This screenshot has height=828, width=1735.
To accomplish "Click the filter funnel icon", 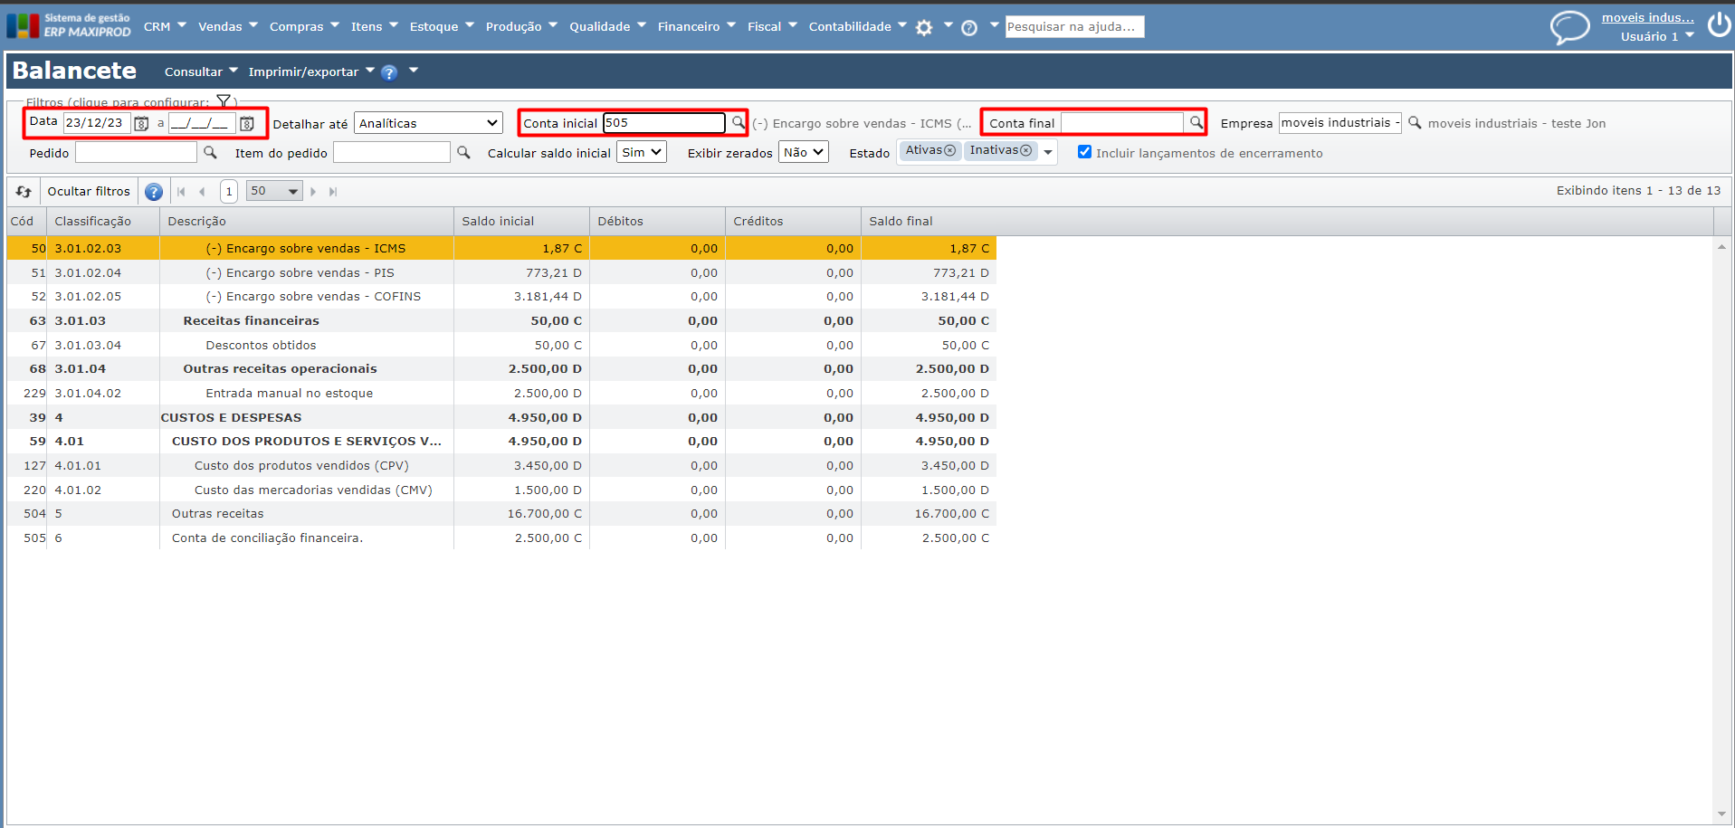I will click(224, 101).
